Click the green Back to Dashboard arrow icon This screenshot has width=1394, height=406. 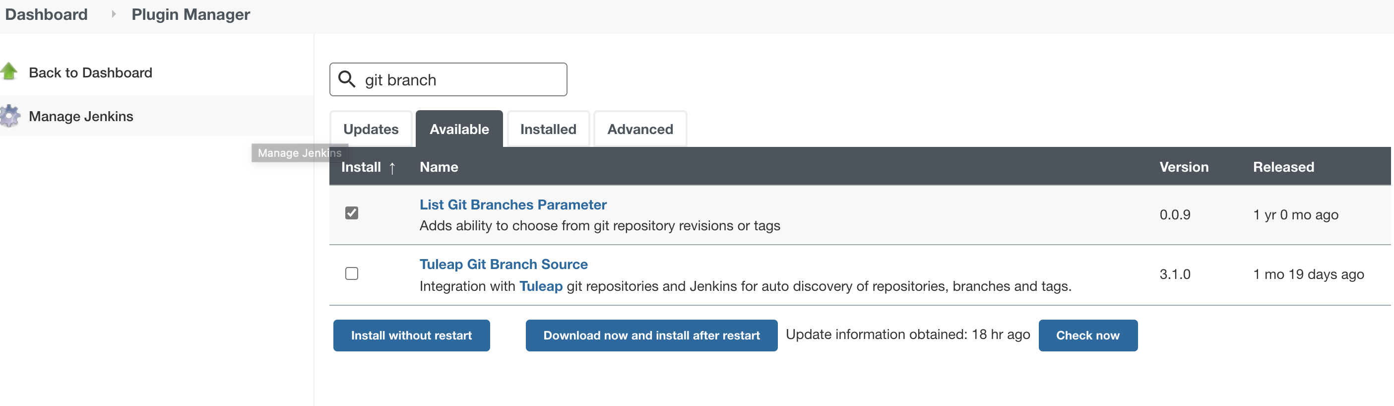pyautogui.click(x=8, y=71)
